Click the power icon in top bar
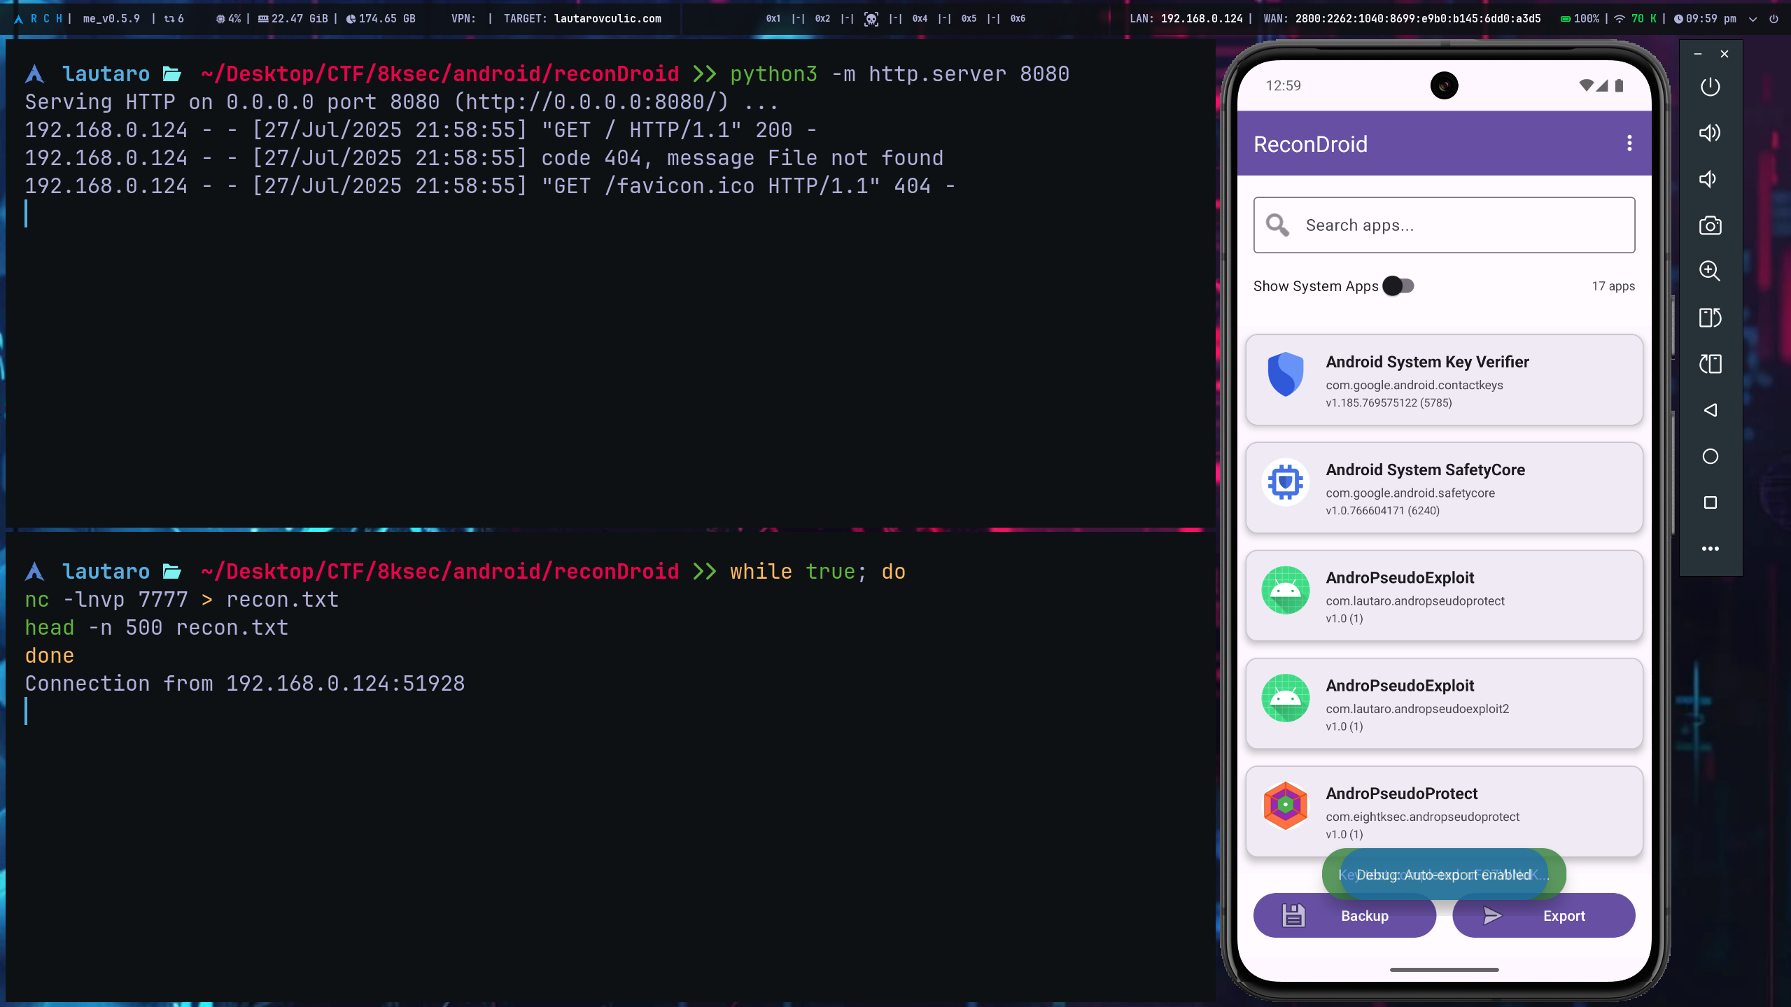This screenshot has height=1007, width=1791. tap(1774, 19)
